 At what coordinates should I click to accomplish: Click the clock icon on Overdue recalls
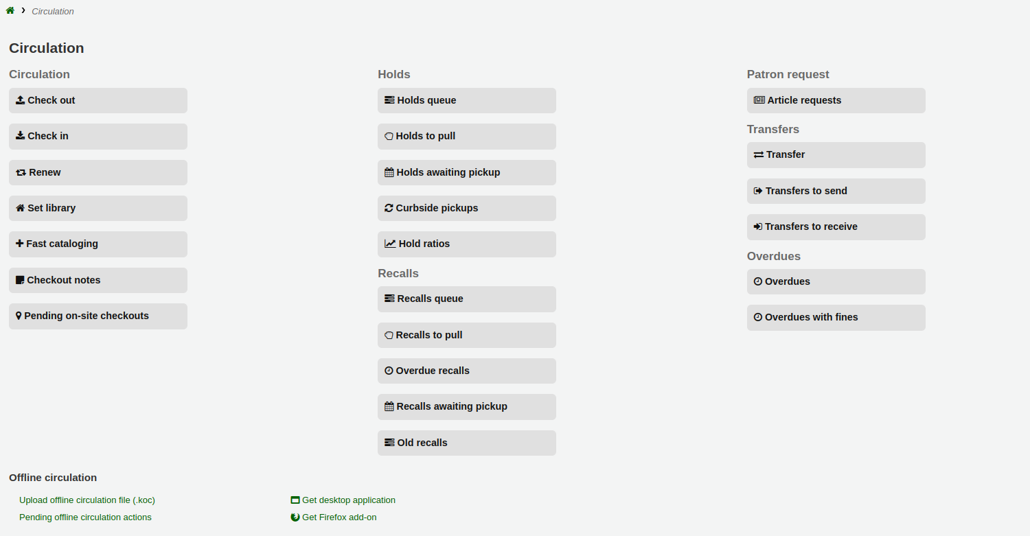pos(389,370)
